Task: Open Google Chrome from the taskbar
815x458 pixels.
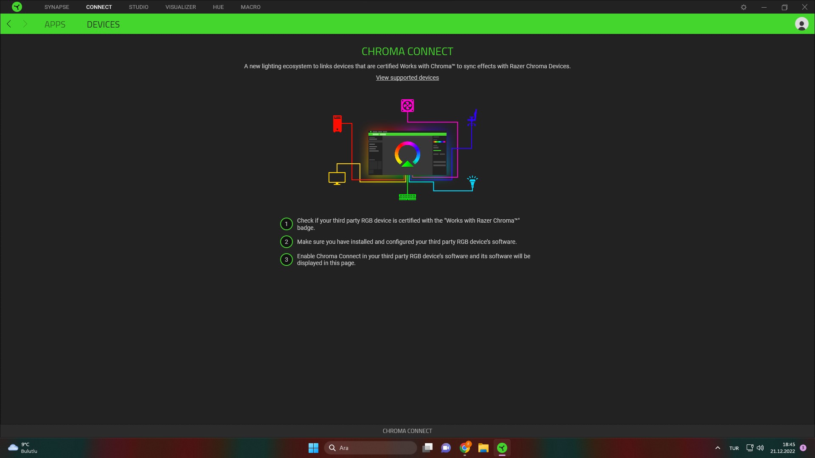Action: [x=465, y=448]
